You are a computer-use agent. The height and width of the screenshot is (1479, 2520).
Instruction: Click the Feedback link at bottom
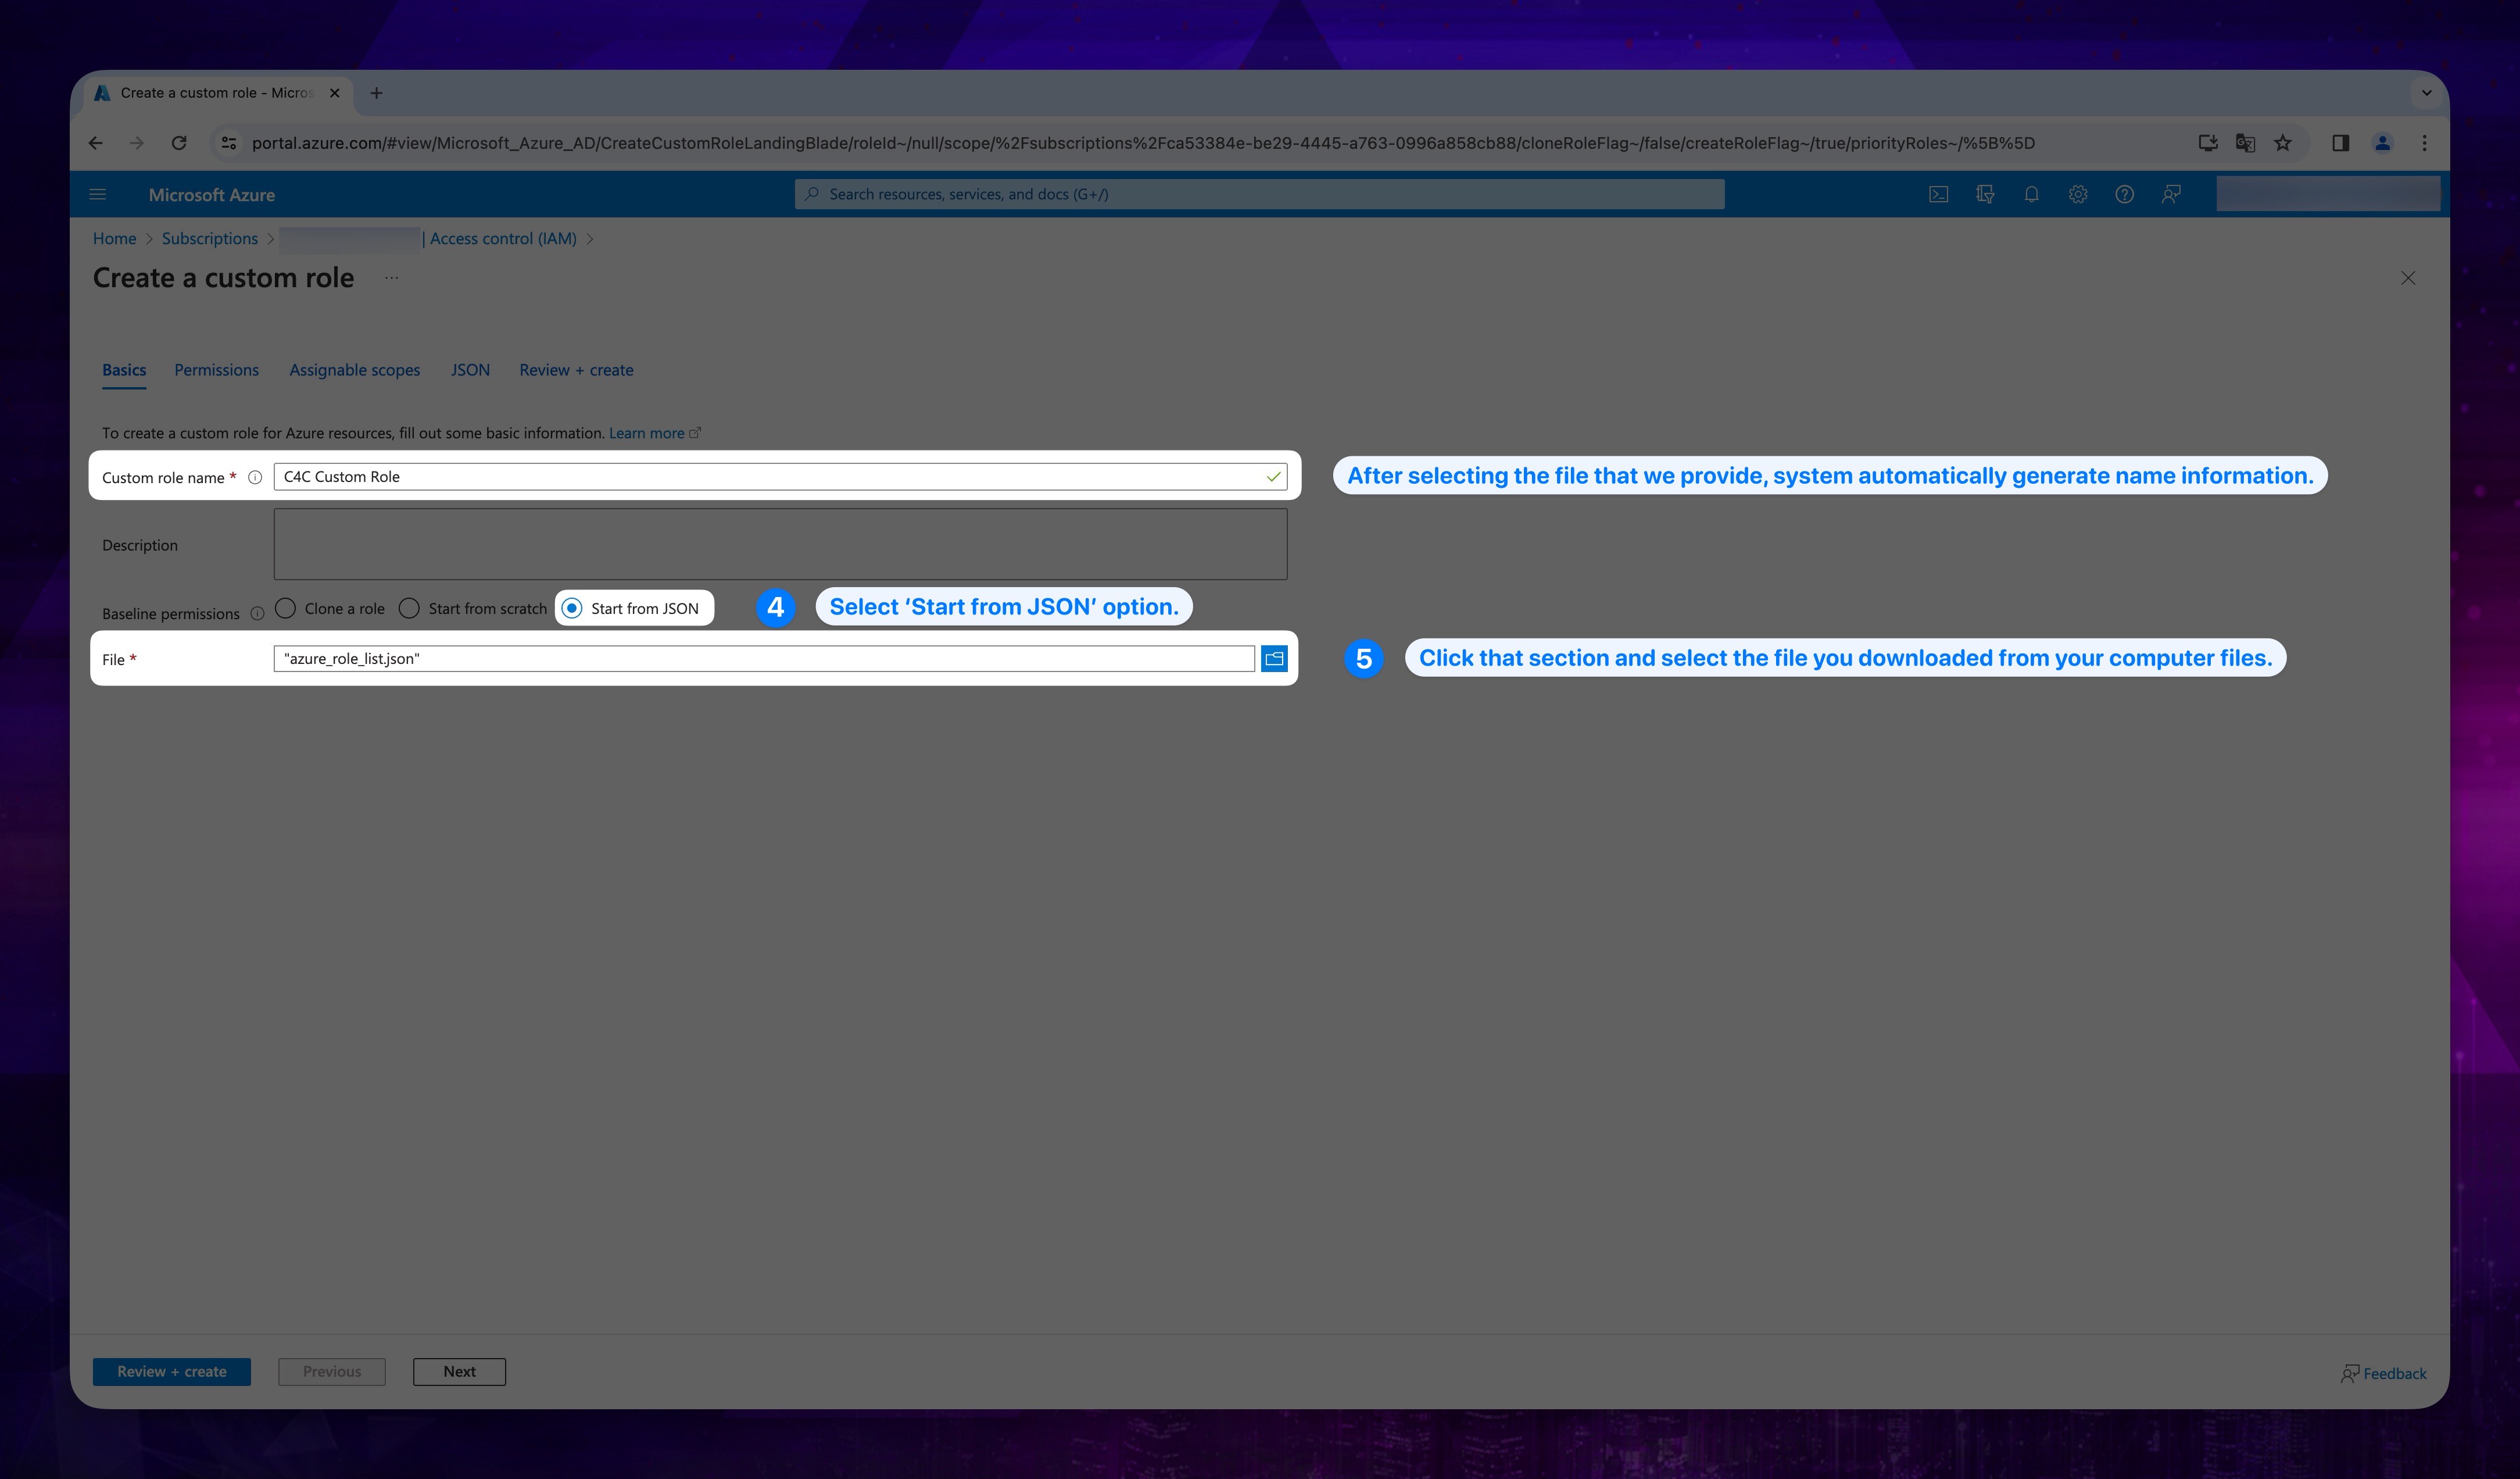[2383, 1373]
